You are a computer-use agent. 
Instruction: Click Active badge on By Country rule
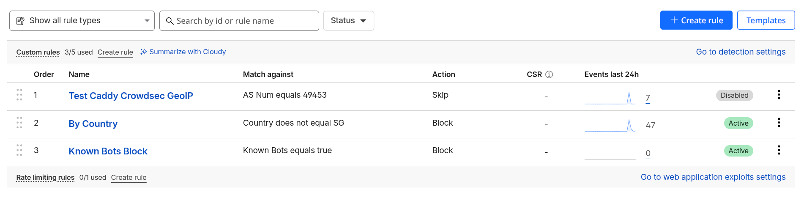(x=738, y=123)
